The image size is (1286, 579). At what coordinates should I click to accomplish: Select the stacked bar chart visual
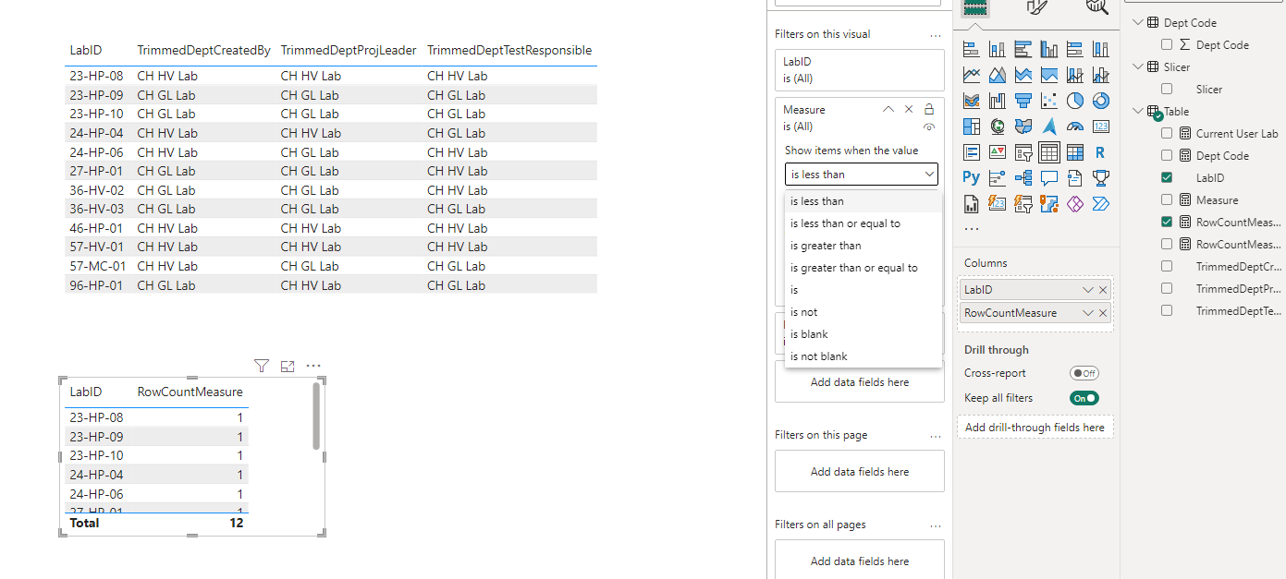[972, 49]
